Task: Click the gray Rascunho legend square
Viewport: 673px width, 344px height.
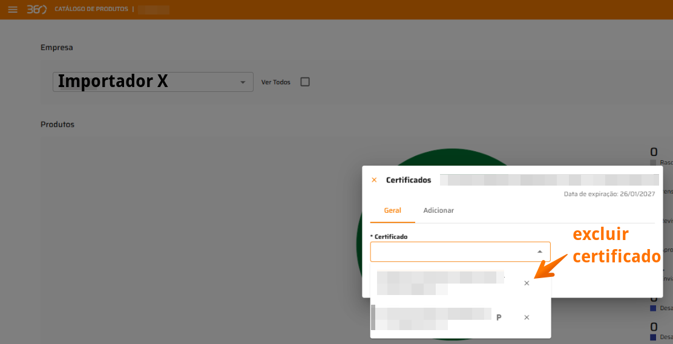Action: click(653, 163)
